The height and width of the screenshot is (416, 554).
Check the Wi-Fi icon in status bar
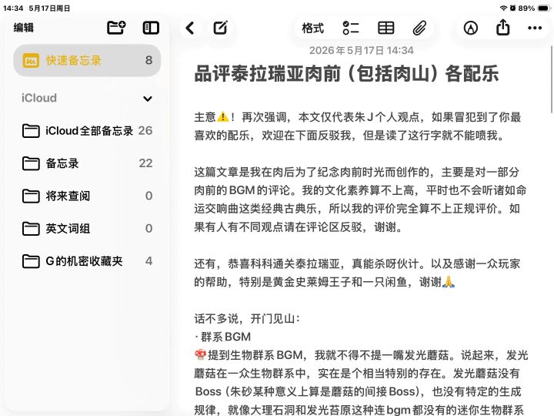pos(503,8)
